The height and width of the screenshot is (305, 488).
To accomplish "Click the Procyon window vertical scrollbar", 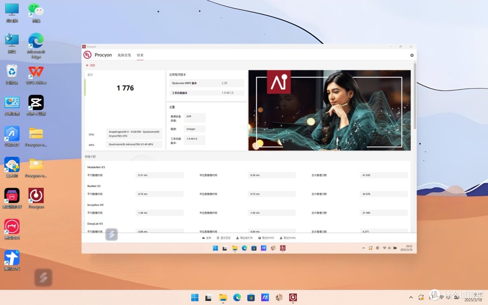I will [415, 96].
